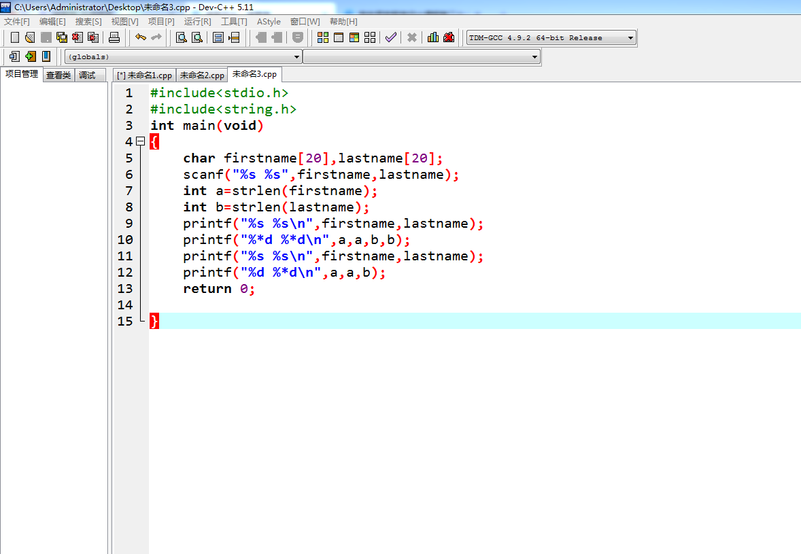Switch to the 查看类 panel tab
Screen dimensions: 801x554
point(58,75)
